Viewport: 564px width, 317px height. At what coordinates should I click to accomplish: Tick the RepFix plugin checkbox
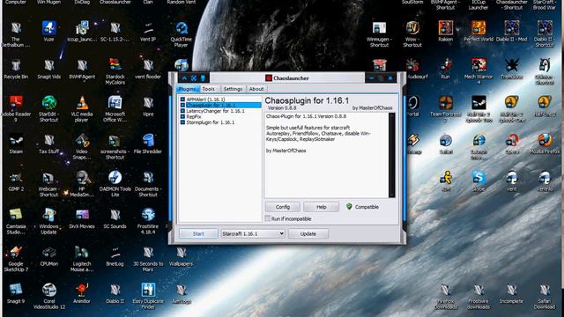[x=182, y=117]
